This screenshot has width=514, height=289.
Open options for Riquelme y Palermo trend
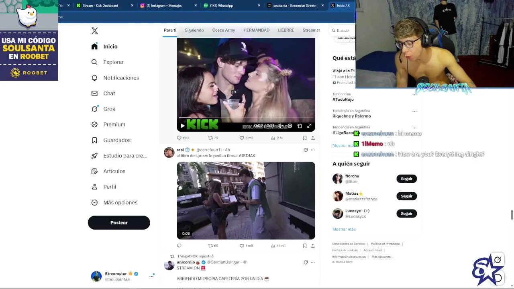coord(414,112)
